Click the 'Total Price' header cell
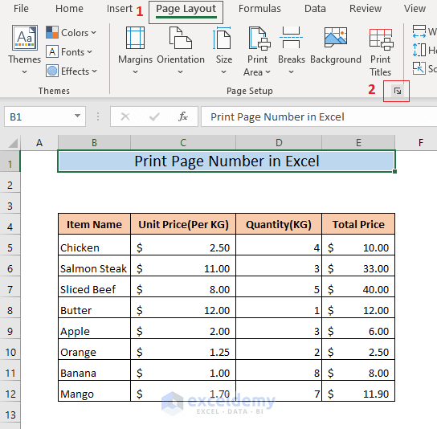 pyautogui.click(x=358, y=224)
